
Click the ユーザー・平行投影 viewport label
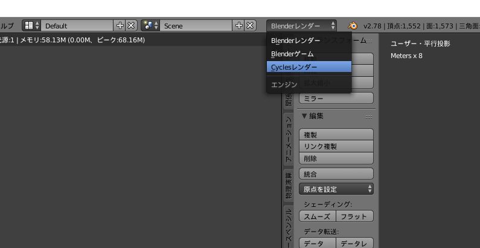click(420, 44)
